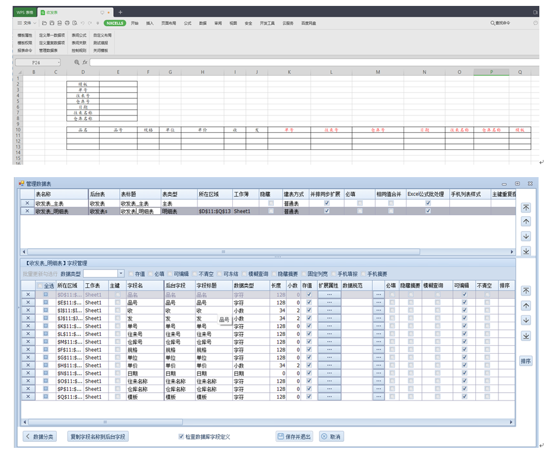Viewport: 550px width, 452px height.
Task: Click the zoom magnifier icon beside the fx box
Action: tap(76, 62)
